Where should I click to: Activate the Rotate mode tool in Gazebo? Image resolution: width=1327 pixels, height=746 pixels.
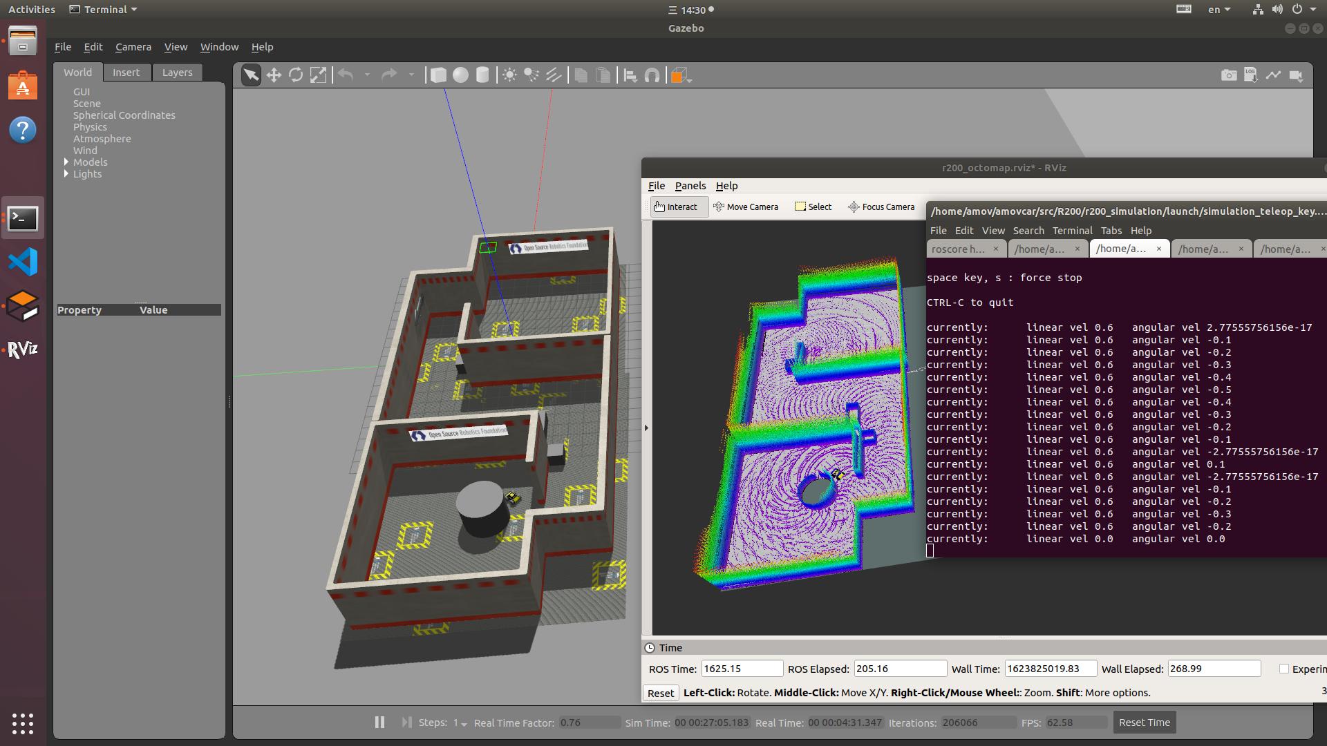[x=296, y=75]
